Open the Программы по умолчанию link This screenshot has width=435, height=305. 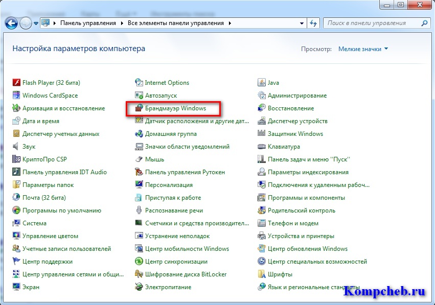pyautogui.click(x=61, y=210)
